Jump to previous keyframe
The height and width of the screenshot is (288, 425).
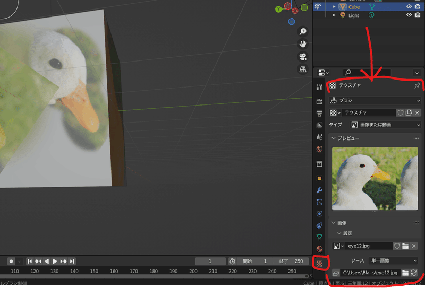coord(38,261)
